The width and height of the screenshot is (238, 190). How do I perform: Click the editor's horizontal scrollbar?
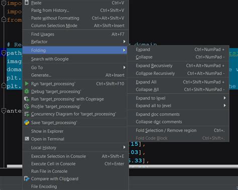pos(183,166)
